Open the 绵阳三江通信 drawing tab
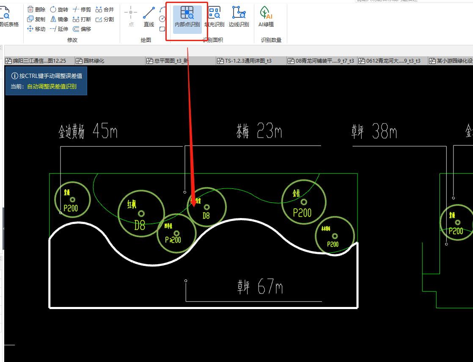 (39, 61)
